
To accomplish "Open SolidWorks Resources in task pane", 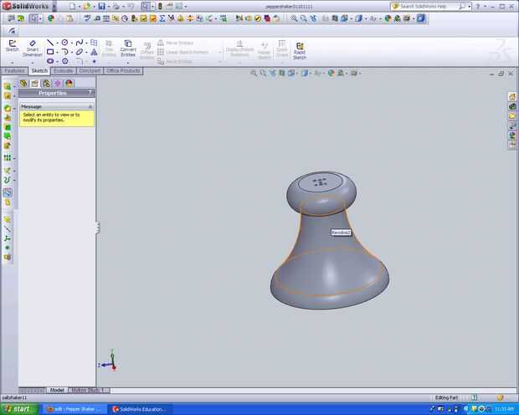I will tap(512, 97).
